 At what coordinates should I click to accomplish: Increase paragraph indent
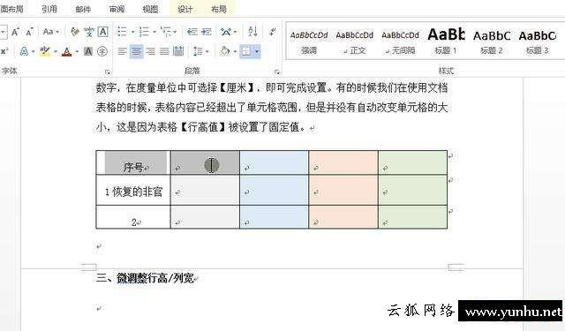coord(206,32)
